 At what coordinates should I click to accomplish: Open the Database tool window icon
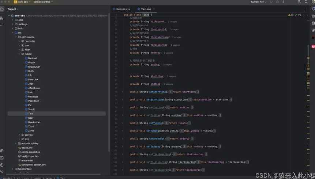[313, 23]
